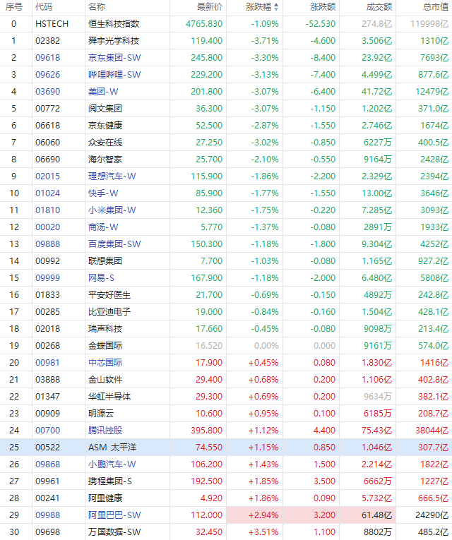452x540 pixels.
Task: Open 腾讯控股 stock link
Action: 105,431
